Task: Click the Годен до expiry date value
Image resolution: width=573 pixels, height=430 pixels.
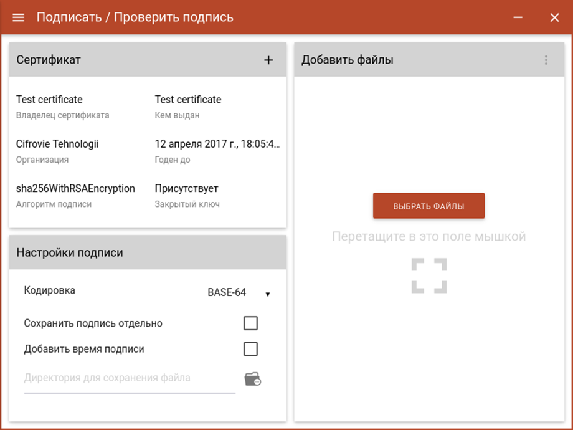Action: pyautogui.click(x=217, y=144)
